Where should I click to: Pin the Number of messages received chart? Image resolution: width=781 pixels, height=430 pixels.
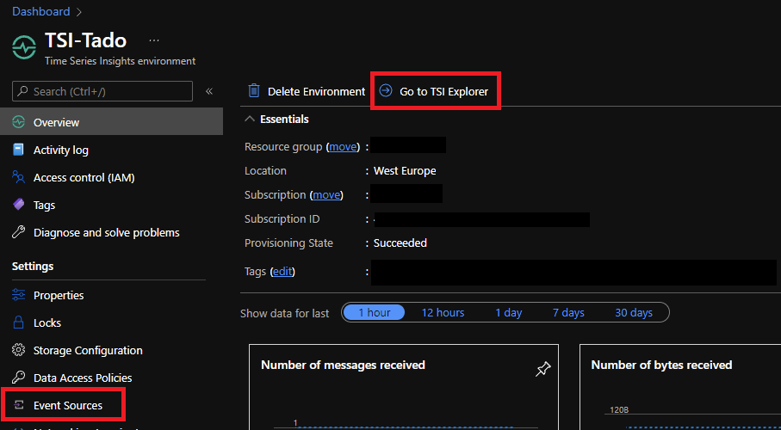(543, 369)
